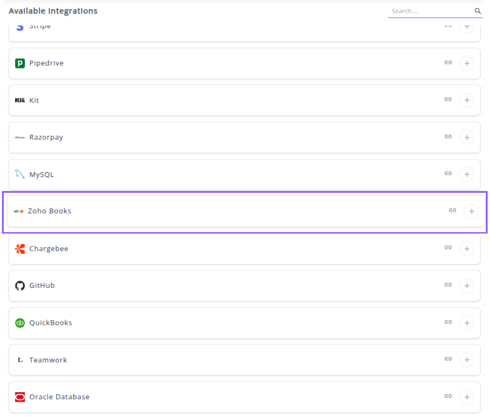The width and height of the screenshot is (490, 417).
Task: Add the GitHub integration with plus button
Action: (467, 286)
